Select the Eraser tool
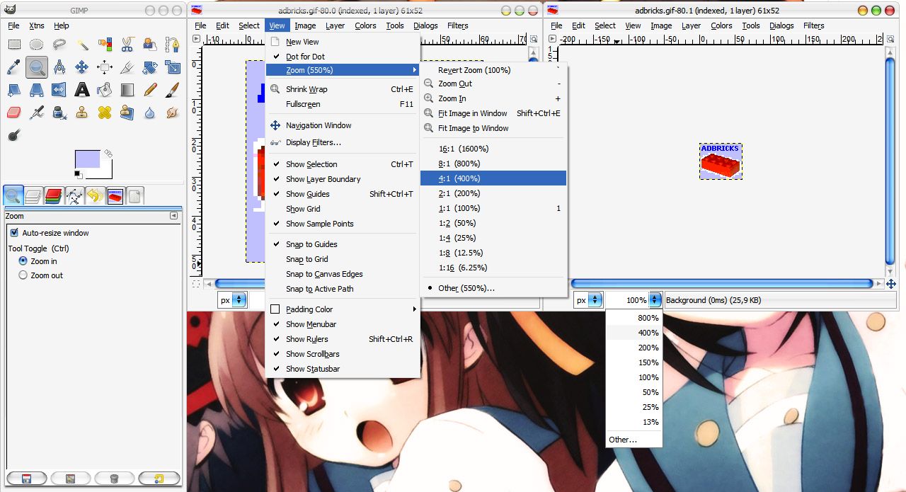This screenshot has height=492, width=906. pos(13,113)
